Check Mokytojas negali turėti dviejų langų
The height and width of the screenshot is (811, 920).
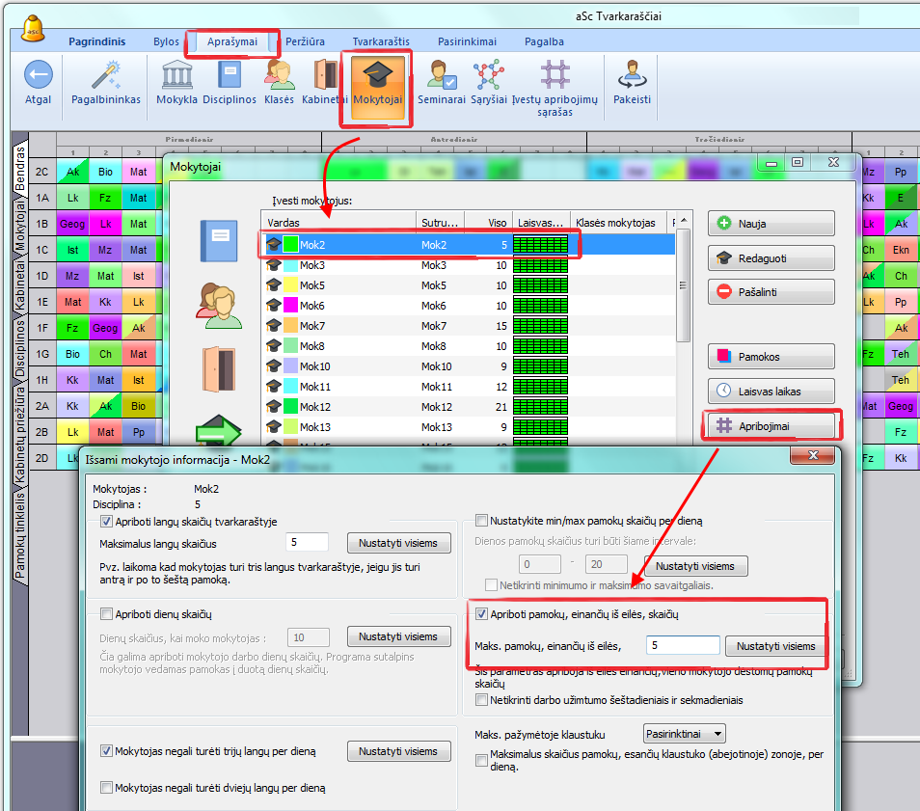click(x=107, y=788)
